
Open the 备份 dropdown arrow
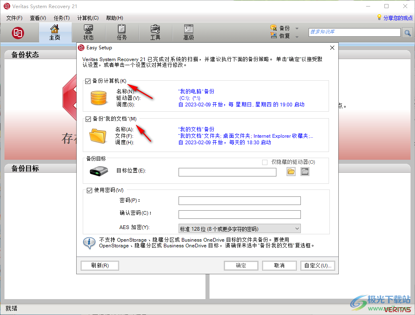click(296, 28)
